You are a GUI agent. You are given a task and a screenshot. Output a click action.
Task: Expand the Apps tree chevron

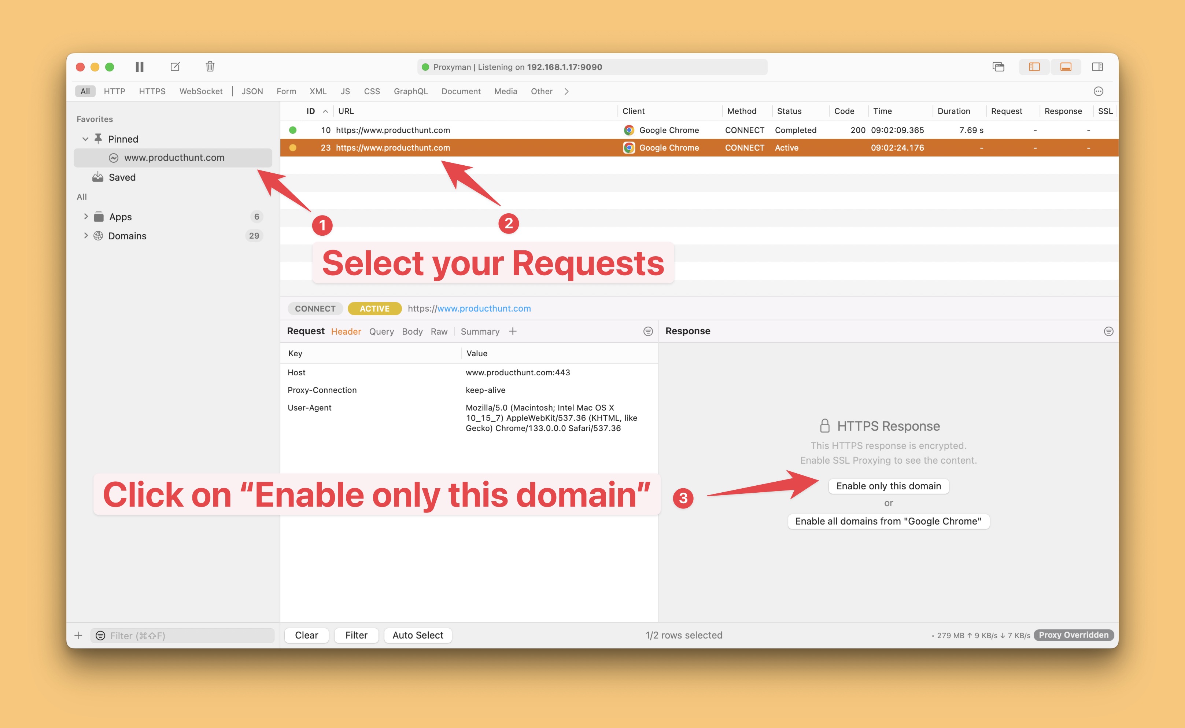(86, 217)
